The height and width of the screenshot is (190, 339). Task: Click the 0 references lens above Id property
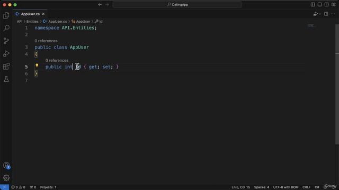coord(57,61)
